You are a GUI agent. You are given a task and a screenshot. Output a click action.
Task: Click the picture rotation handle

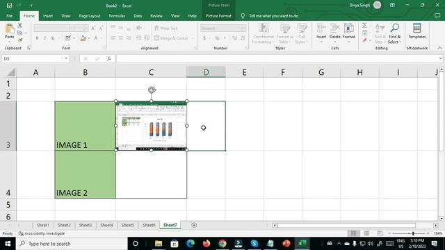pos(152,90)
